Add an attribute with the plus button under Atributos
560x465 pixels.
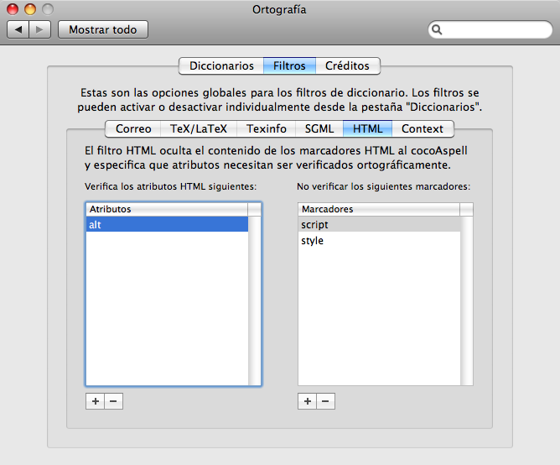(x=95, y=401)
